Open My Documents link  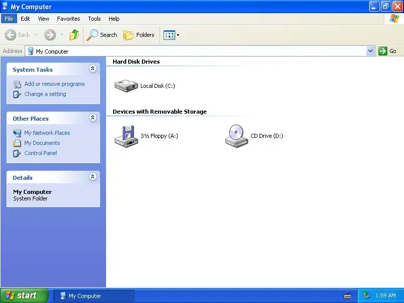click(x=42, y=143)
